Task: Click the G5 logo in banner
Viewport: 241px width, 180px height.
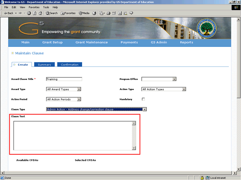Action: 31,28
